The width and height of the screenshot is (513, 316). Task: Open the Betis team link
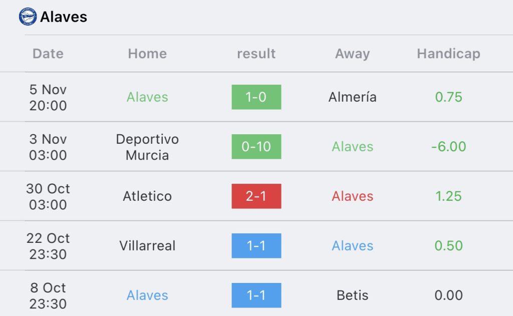352,295
